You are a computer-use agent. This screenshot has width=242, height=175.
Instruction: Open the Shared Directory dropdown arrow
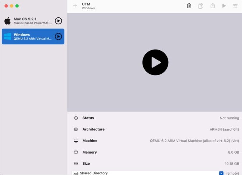(221, 173)
